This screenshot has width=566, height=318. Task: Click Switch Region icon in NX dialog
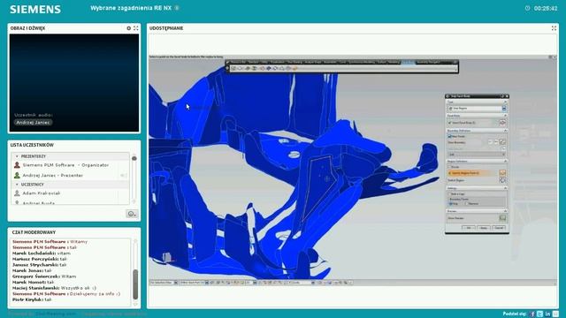(502, 180)
